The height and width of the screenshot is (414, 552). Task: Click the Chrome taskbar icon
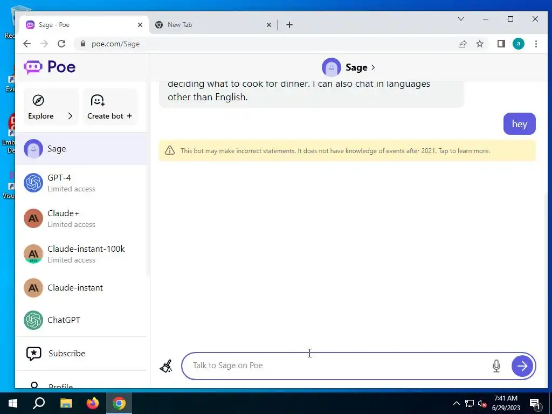pos(119,403)
